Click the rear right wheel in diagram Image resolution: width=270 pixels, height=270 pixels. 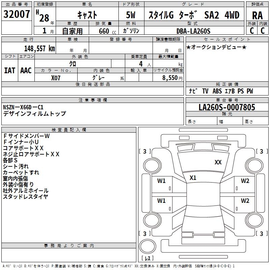coord(254,220)
